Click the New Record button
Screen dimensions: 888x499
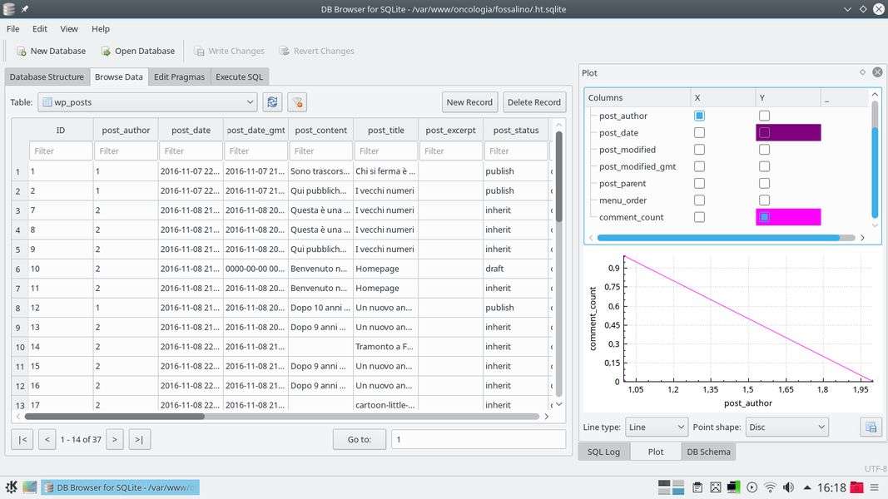[x=469, y=102]
